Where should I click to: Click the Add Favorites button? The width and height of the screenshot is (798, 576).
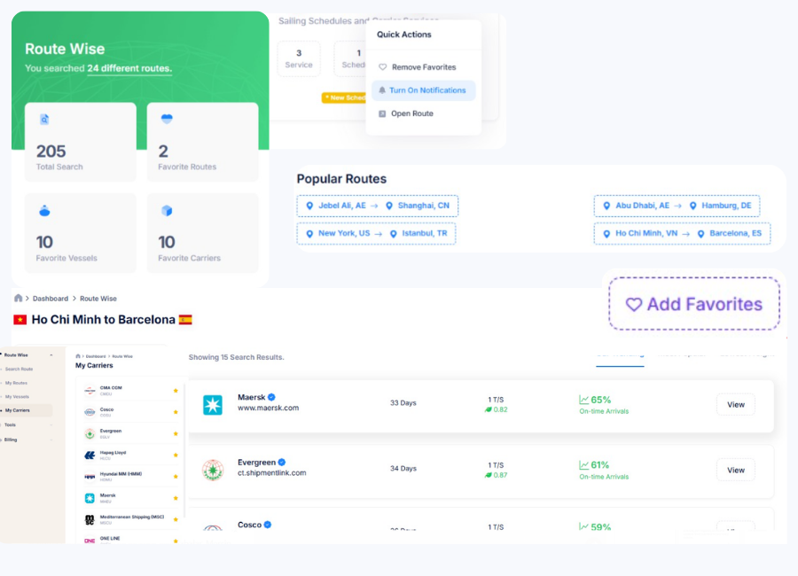coord(694,304)
